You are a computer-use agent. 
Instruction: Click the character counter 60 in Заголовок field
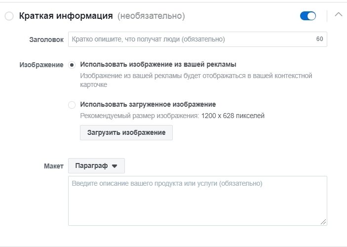tap(319, 39)
